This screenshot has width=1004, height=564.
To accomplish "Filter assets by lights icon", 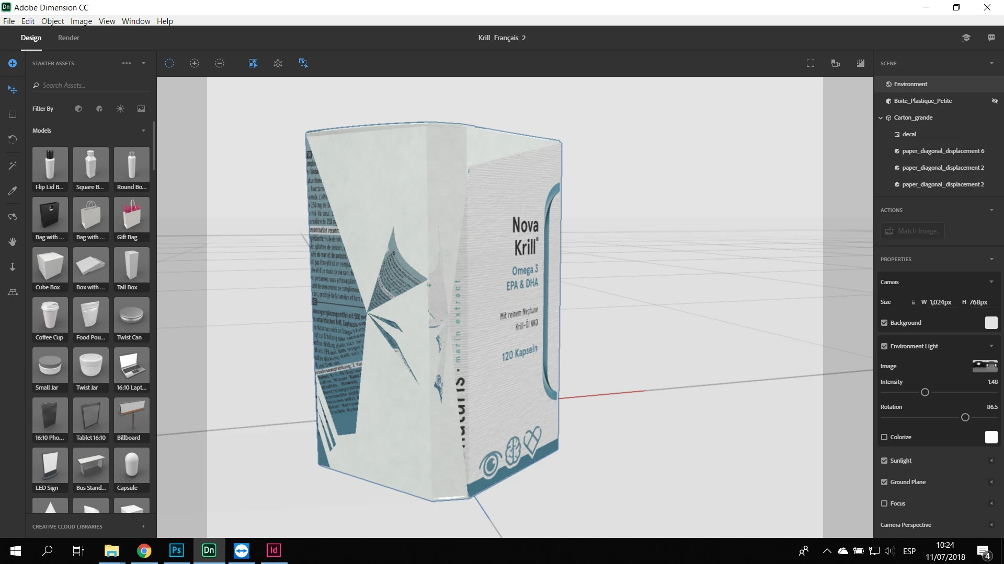I will [120, 109].
